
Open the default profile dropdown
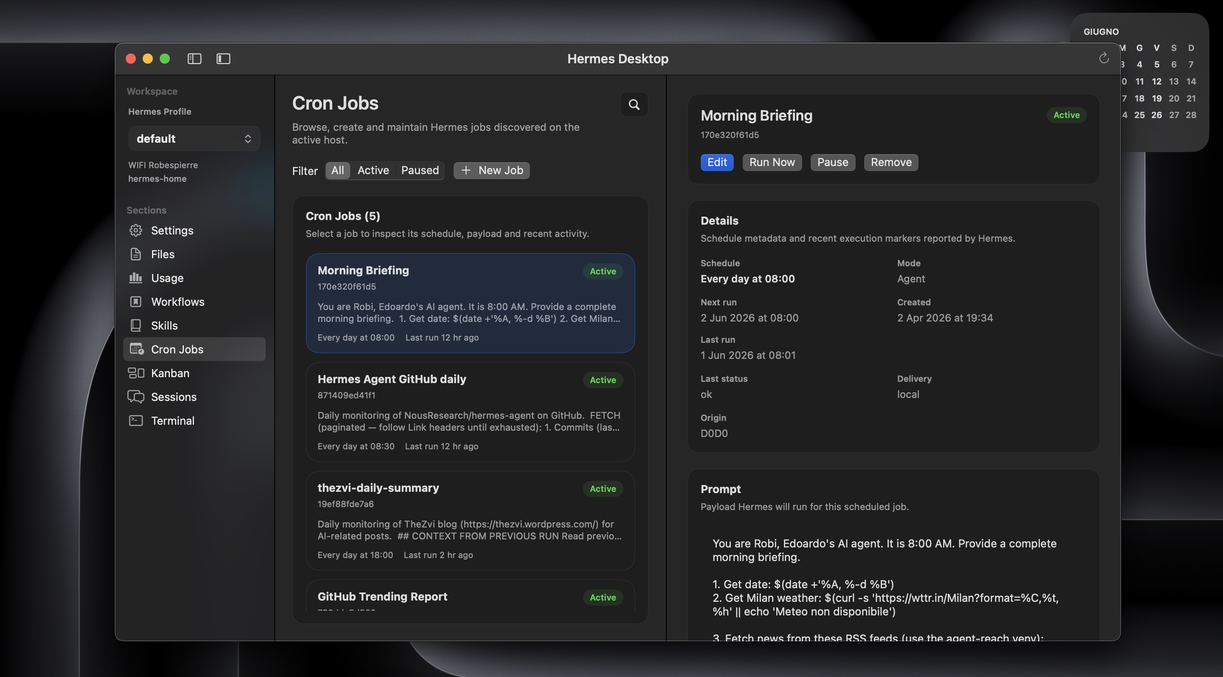click(194, 138)
